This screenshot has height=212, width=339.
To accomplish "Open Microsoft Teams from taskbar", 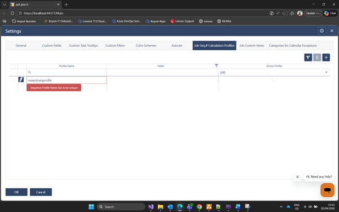I will (x=190, y=207).
